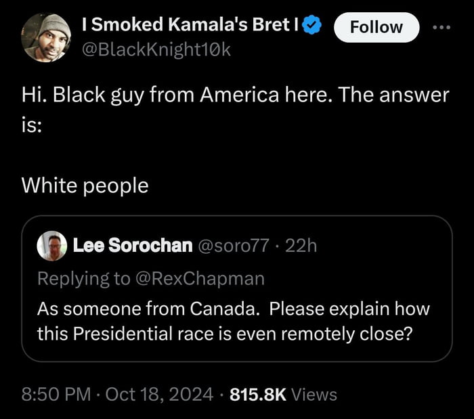Click the blue verified checkmark badge

(x=311, y=26)
